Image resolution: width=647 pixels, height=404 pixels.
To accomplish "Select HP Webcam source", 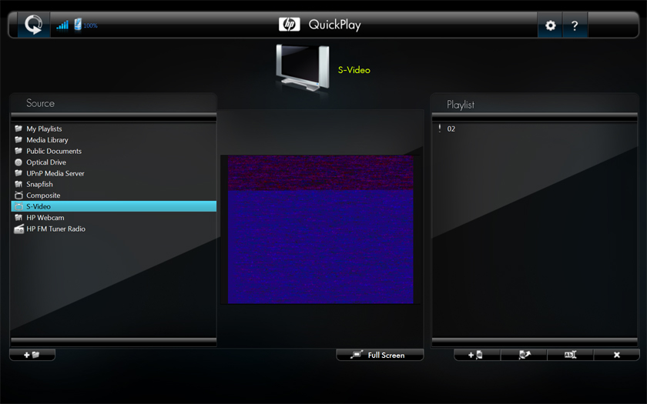I will 113,217.
